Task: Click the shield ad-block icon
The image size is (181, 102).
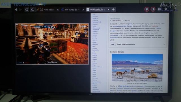Action: point(147,9)
